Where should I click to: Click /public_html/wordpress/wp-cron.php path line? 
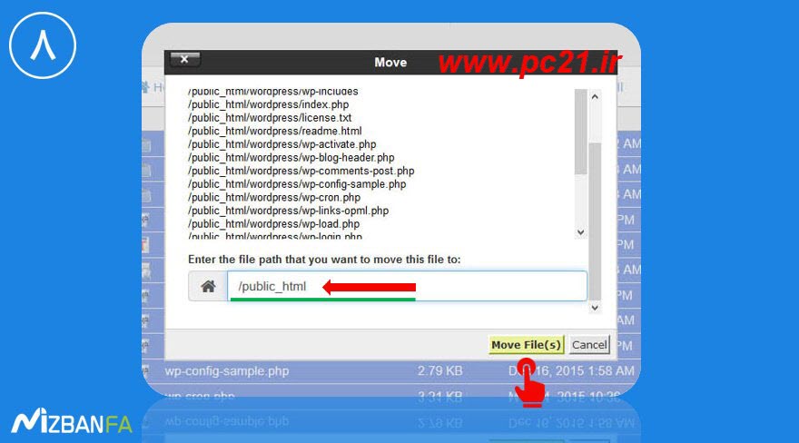click(274, 197)
